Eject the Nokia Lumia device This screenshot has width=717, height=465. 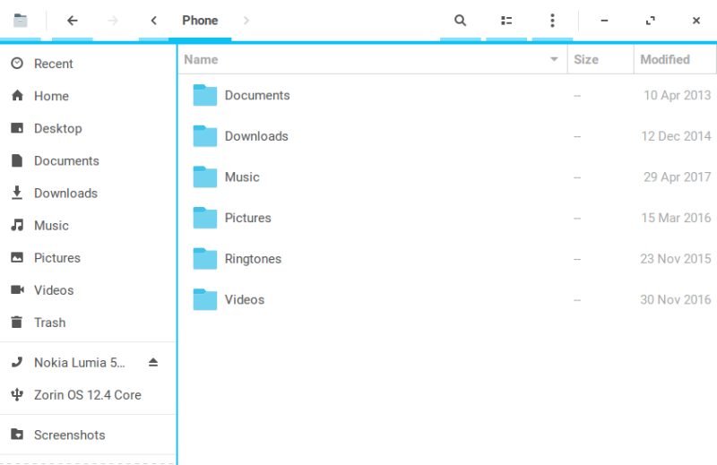tap(153, 363)
